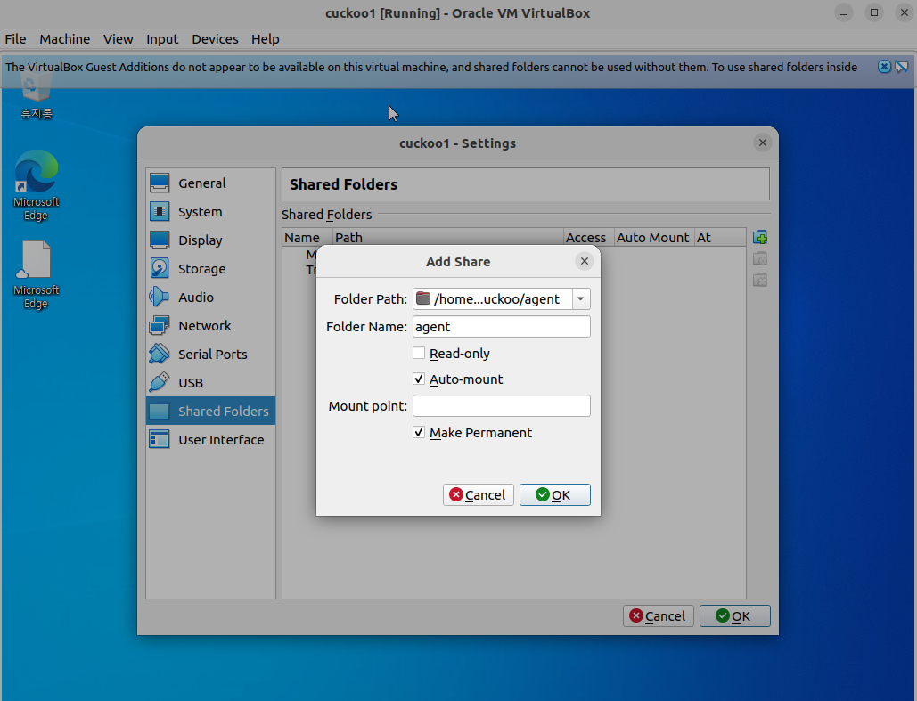Confirm Add Share with OK
Viewport: 917px width, 701px height.
(554, 494)
